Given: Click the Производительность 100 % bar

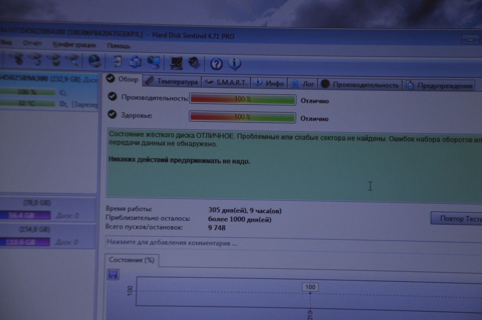Looking at the screenshot, I should [x=242, y=99].
